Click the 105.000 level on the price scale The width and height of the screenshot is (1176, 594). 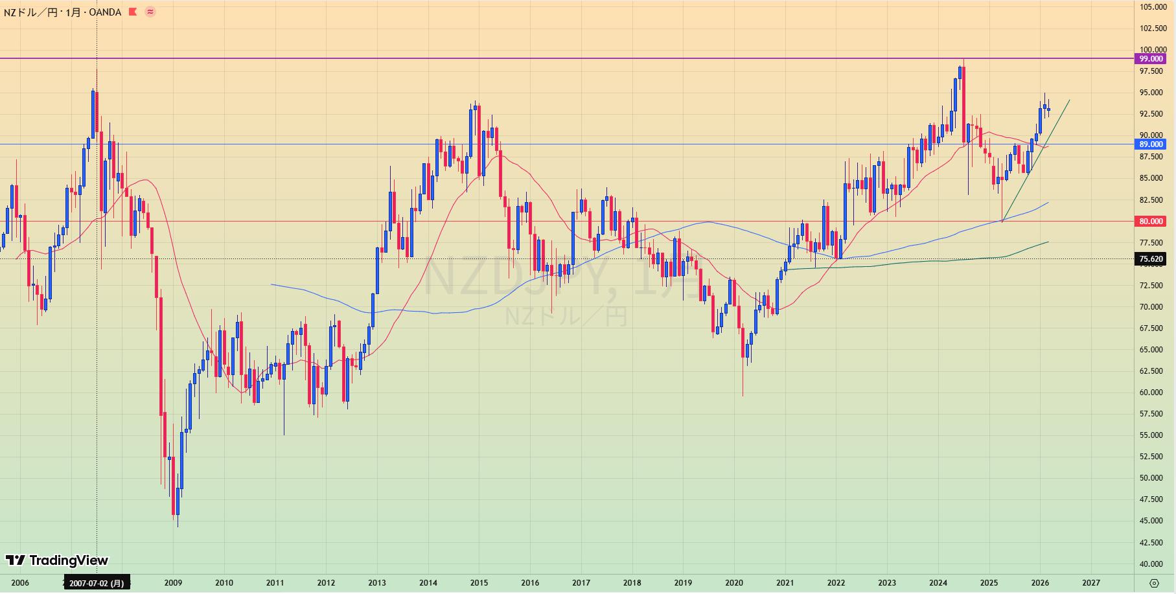coord(1153,7)
